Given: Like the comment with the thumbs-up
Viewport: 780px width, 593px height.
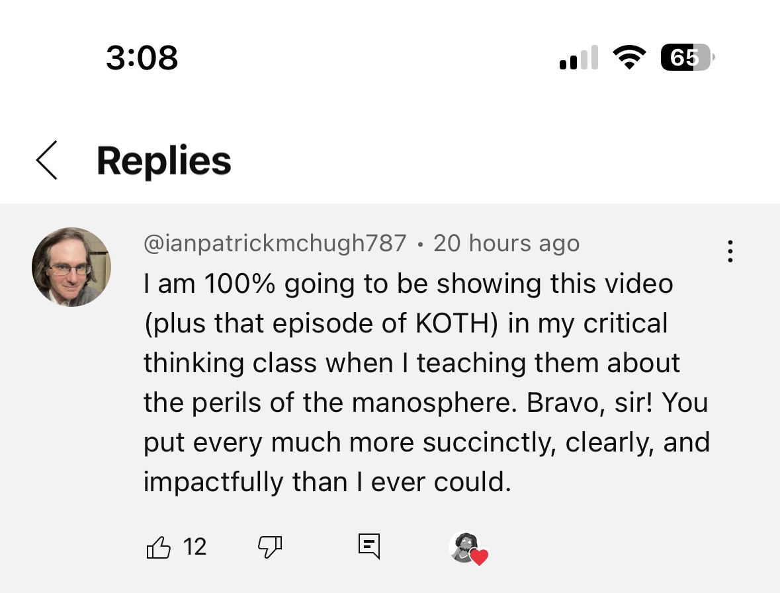Looking at the screenshot, I should click(x=158, y=547).
